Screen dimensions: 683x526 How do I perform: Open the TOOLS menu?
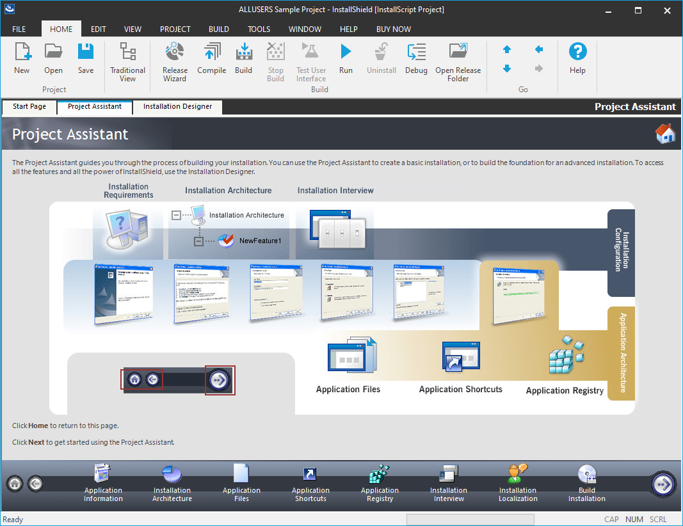[259, 29]
